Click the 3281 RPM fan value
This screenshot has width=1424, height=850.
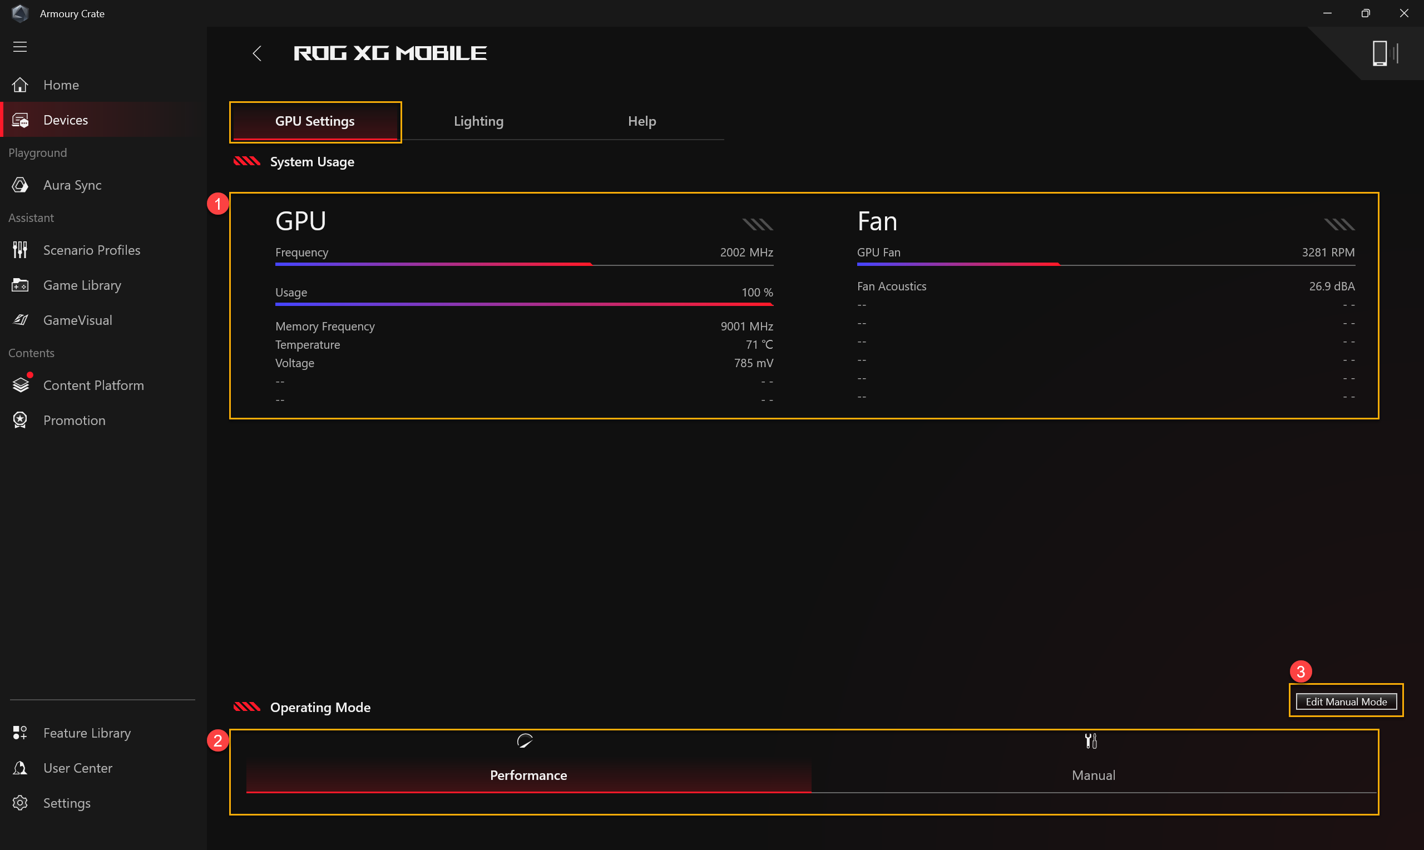pos(1328,253)
